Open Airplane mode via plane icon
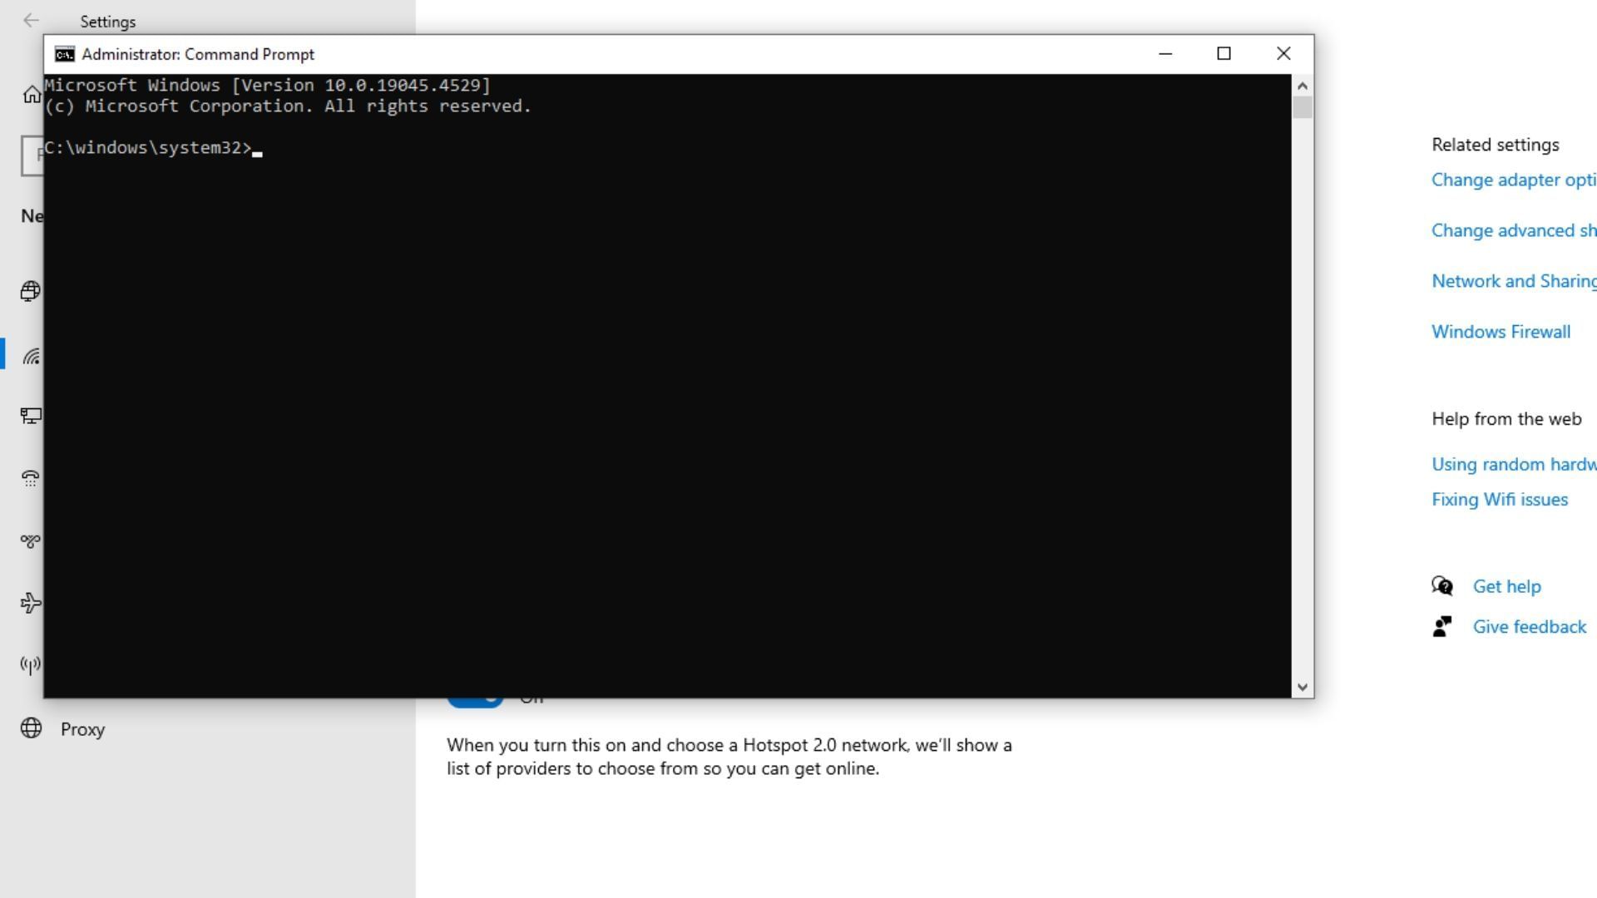 31,603
